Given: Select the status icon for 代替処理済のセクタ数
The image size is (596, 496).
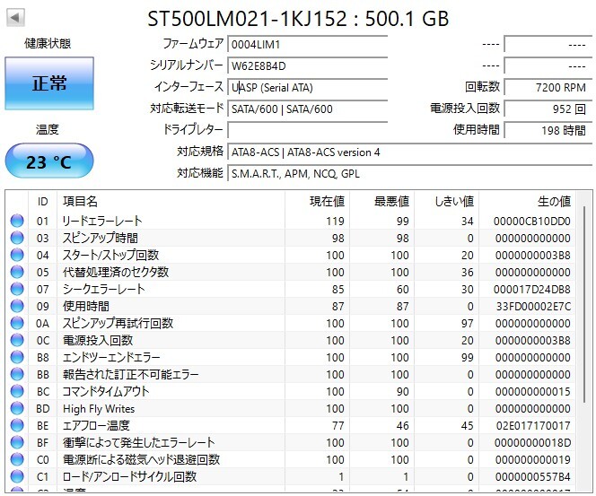Looking at the screenshot, I should coord(17,272).
